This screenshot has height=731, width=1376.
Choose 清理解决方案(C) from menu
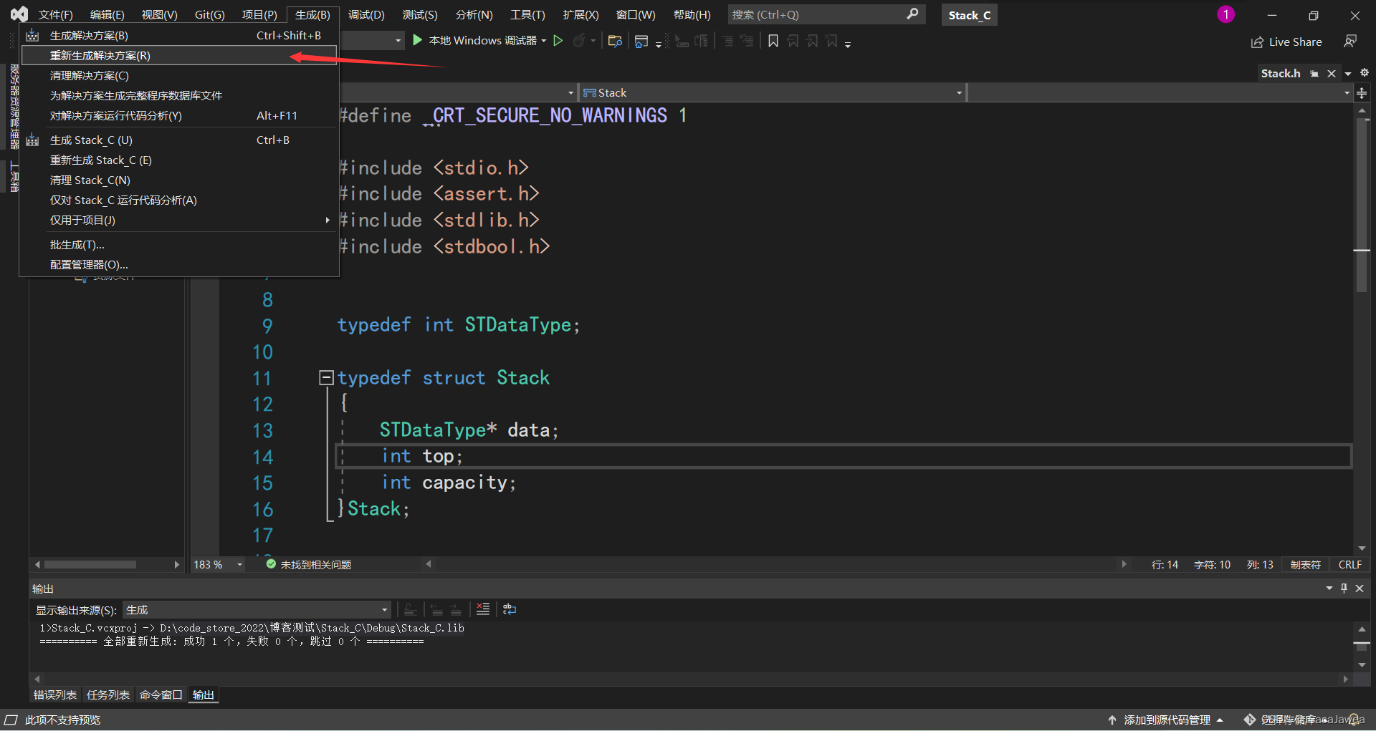coord(179,76)
